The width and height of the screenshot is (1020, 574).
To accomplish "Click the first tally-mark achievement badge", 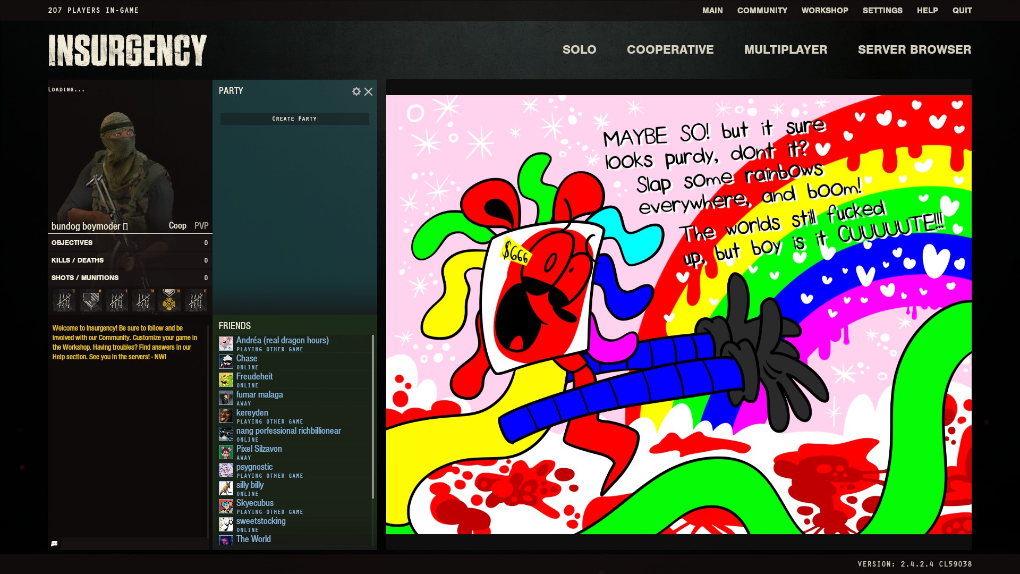I will (64, 301).
